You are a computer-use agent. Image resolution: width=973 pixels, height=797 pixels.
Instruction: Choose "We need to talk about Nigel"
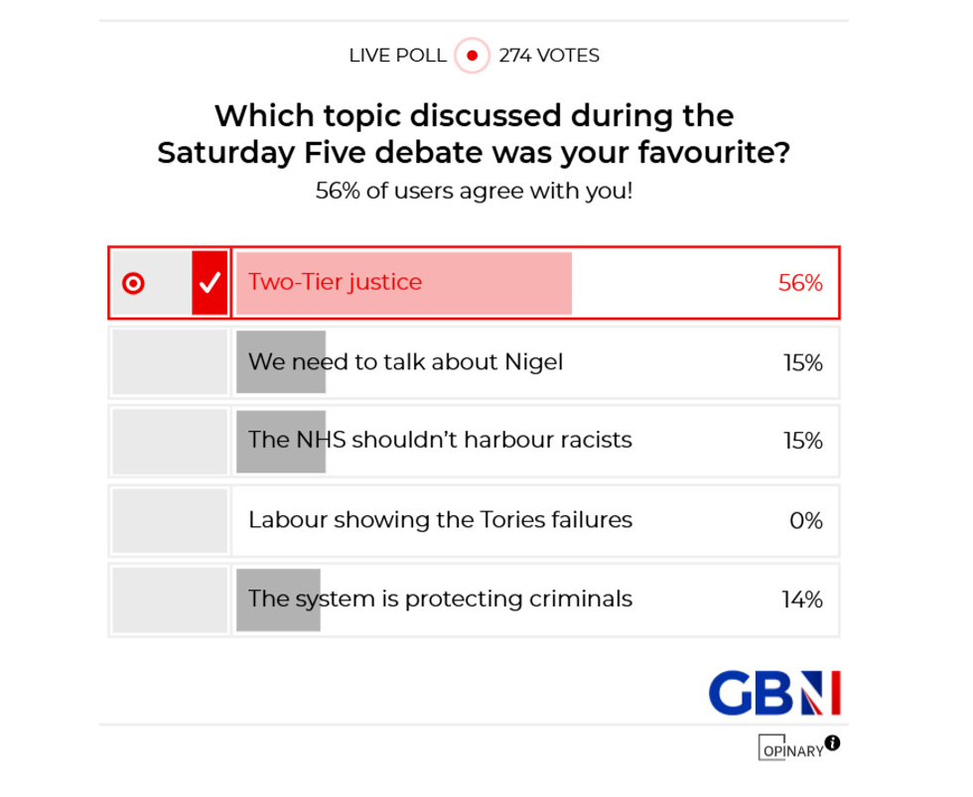(405, 362)
